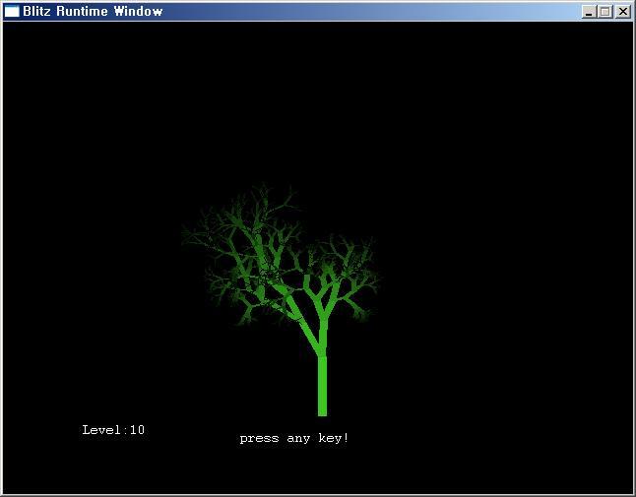Viewport: 636px width, 497px height.
Task: Click the Blitz Runtime Window title bar icon
Action: (x=12, y=12)
